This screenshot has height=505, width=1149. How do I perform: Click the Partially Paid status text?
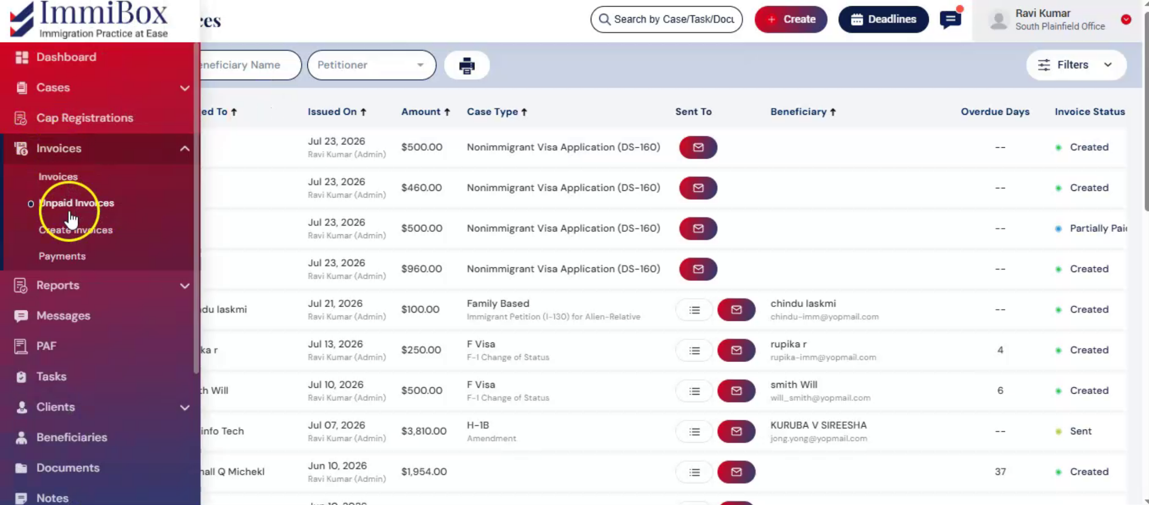pyautogui.click(x=1098, y=229)
